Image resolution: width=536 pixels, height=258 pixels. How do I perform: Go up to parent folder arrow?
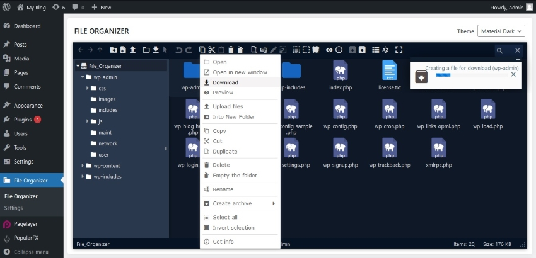pyautogui.click(x=100, y=50)
